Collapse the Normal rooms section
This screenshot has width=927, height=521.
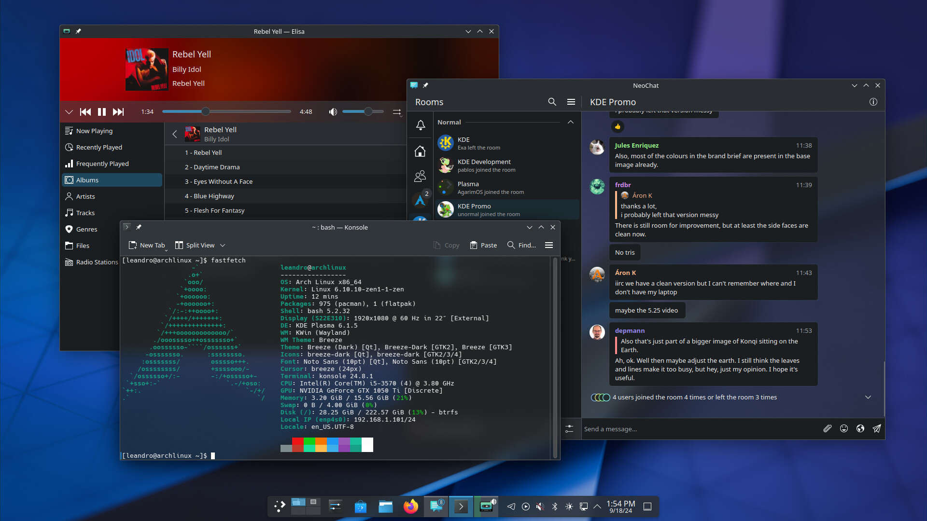tap(571, 122)
